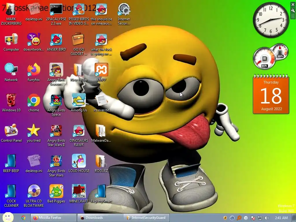Launch the furryfox Firefox shortcut
The height and width of the screenshot is (222, 296).
[34, 73]
